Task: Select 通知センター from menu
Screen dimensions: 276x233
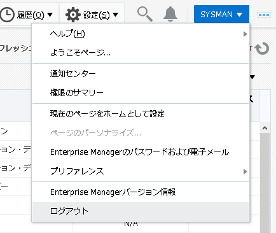Action: pyautogui.click(x=141, y=74)
